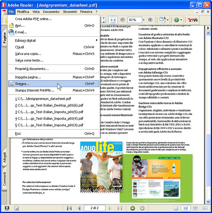Click Stampa… menu item
Image resolution: width=212 pixels, height=213 pixels.
[54, 84]
